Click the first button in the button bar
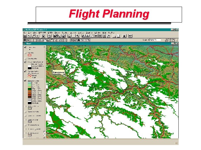 pyautogui.click(x=25, y=36)
